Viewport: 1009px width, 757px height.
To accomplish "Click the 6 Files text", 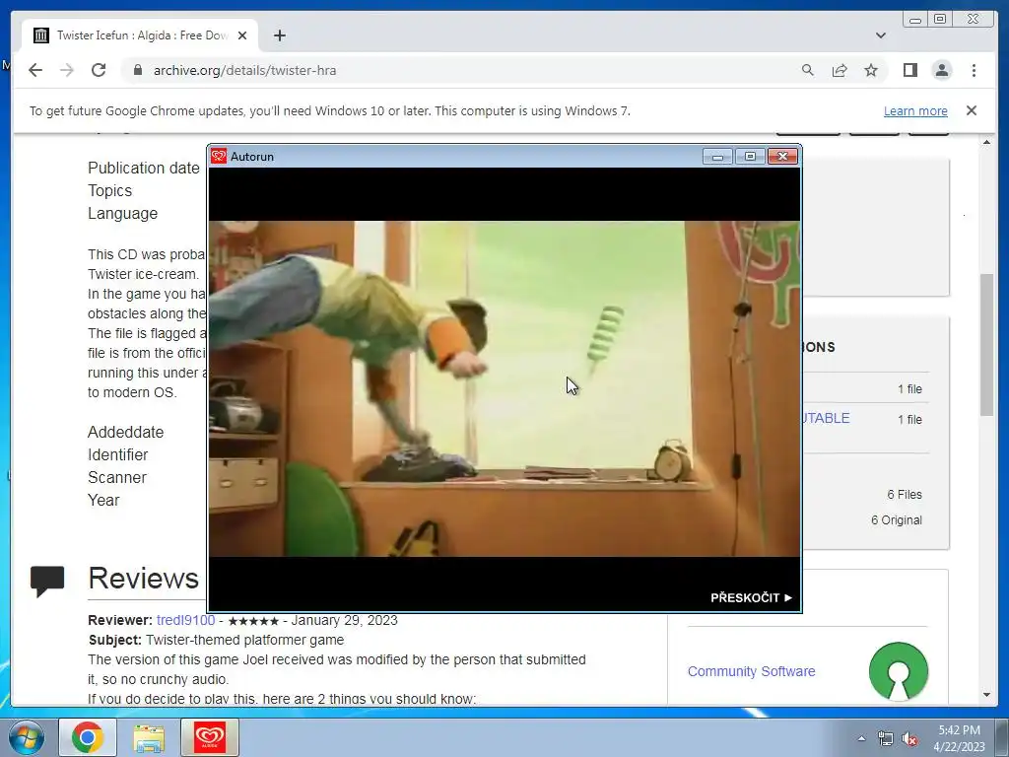I will [x=905, y=495].
